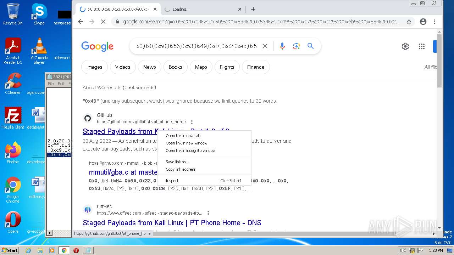Switch to the Loading... tab

pyautogui.click(x=202, y=9)
